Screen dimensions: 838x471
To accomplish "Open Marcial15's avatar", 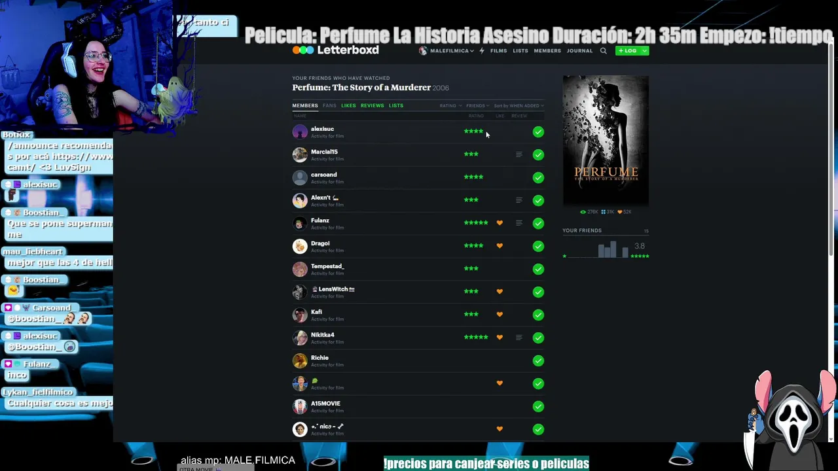I will click(300, 154).
